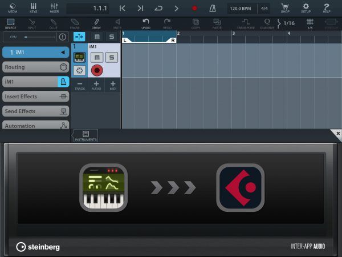Mute the iM1 track
The image size is (342, 257).
97,57
